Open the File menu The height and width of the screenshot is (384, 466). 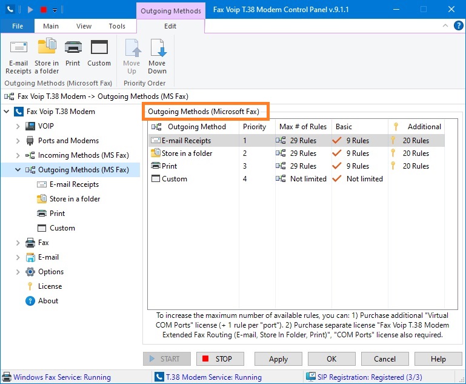pyautogui.click(x=18, y=26)
